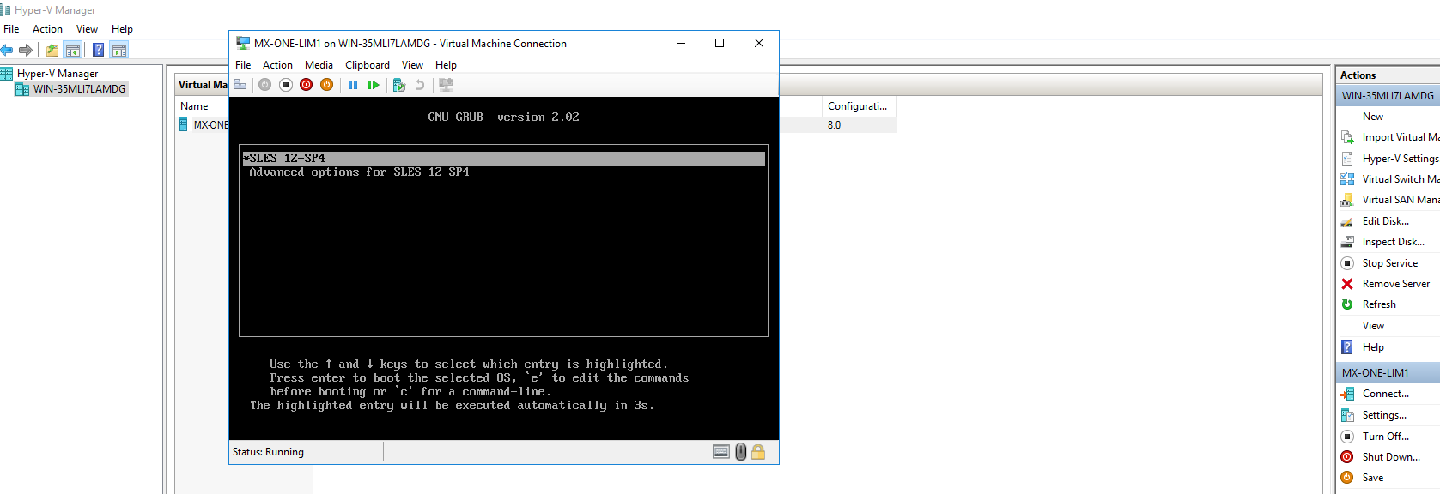
Task: Click the orange Save state toolbar icon
Action: [326, 85]
